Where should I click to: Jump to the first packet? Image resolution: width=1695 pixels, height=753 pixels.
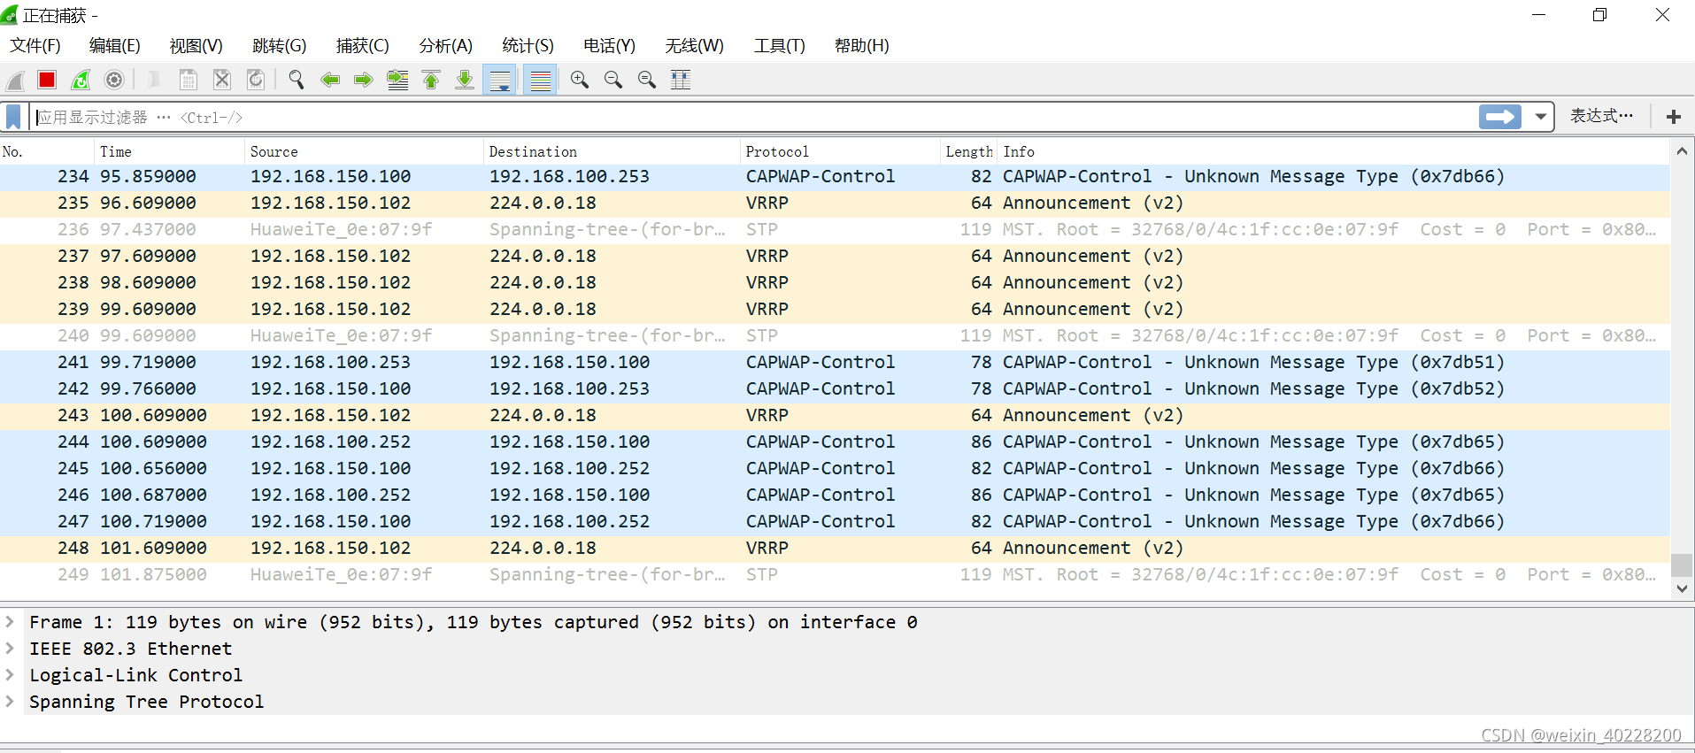click(x=431, y=81)
